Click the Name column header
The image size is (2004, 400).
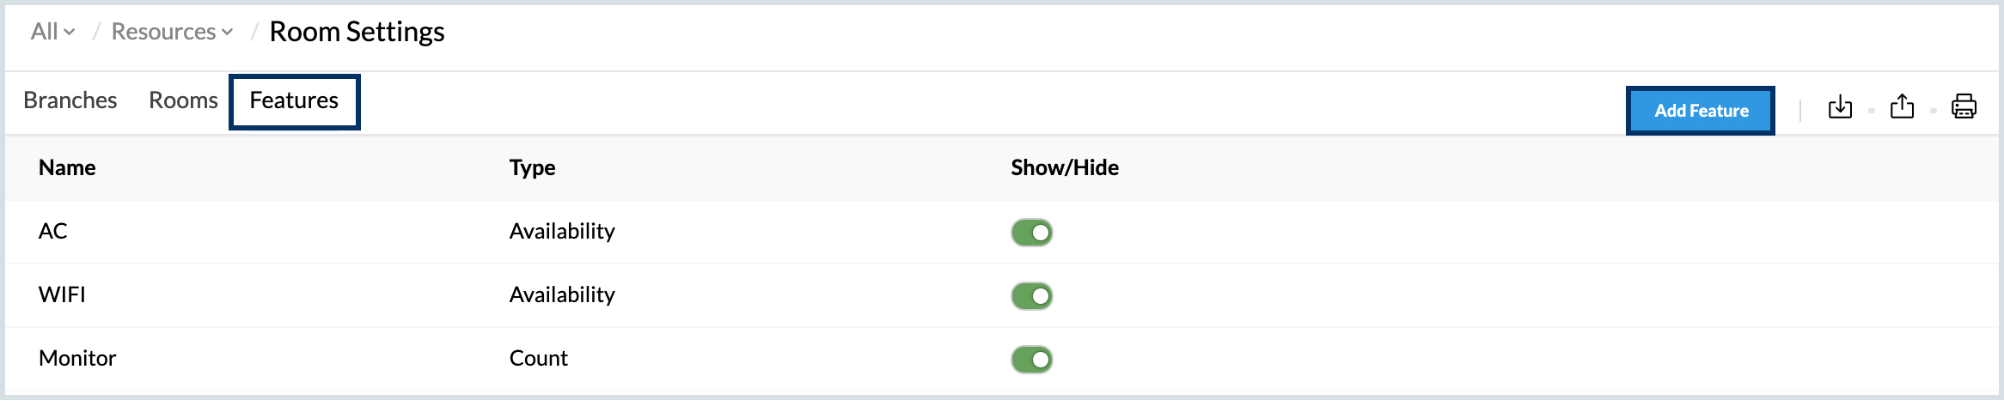tap(67, 167)
